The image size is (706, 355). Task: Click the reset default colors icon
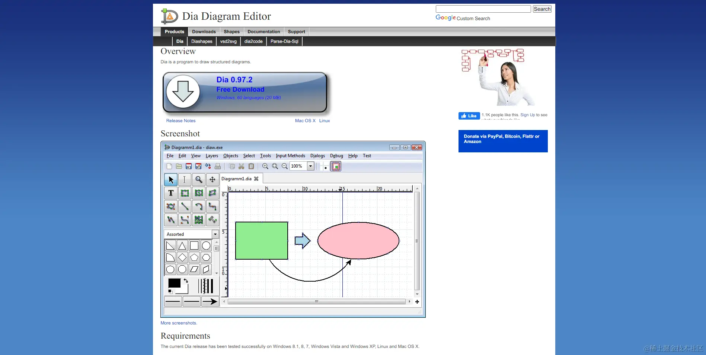[x=170, y=292]
